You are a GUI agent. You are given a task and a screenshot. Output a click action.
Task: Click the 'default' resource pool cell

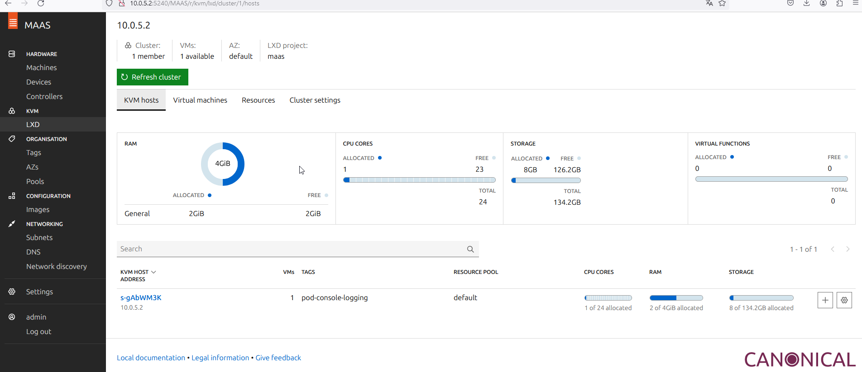465,297
